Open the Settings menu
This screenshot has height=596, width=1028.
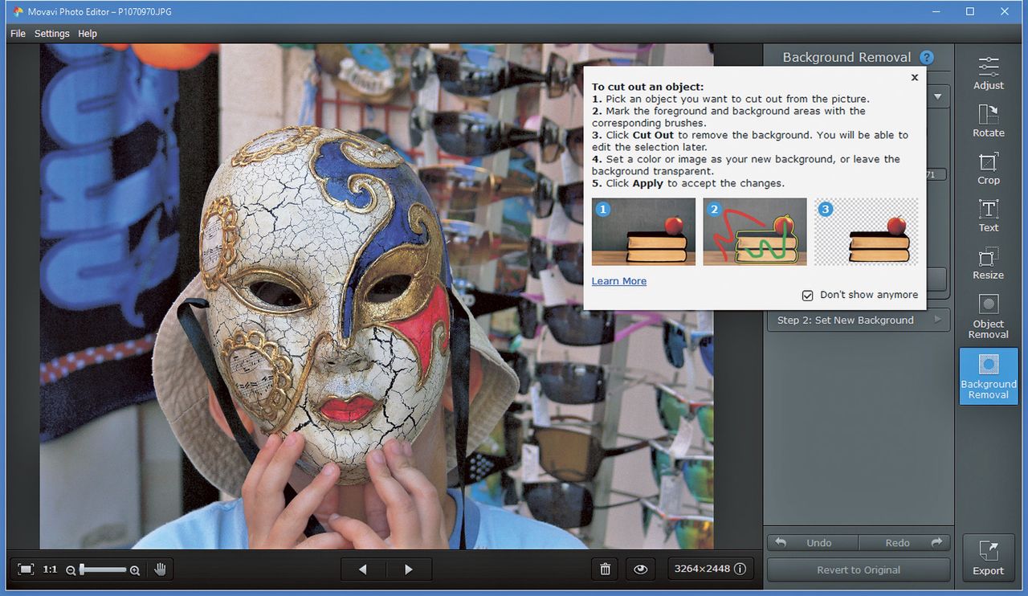51,34
